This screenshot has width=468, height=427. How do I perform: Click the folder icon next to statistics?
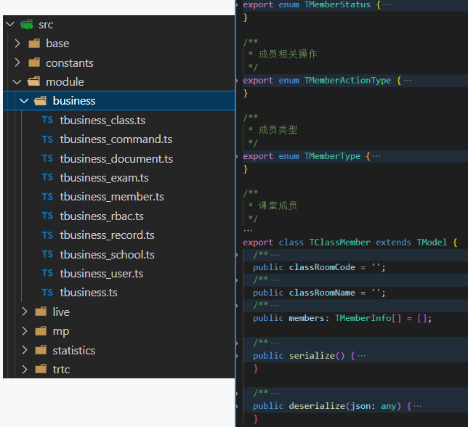click(41, 351)
